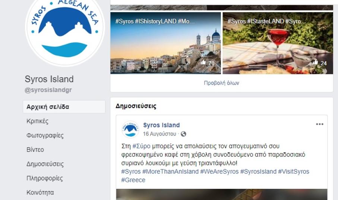Viewport: 338px width, 200px height.
Task: Click the globe public-audience icon on post
Action: coord(183,134)
